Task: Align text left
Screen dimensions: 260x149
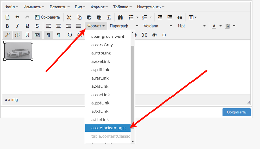Action: pos(48,26)
